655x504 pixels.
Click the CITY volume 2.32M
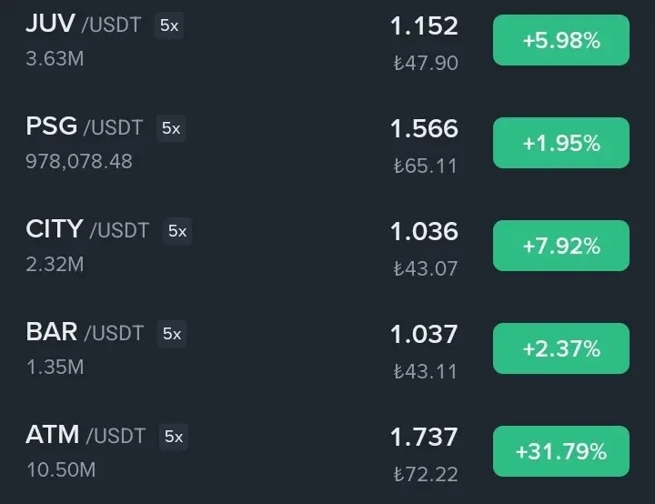coord(55,264)
